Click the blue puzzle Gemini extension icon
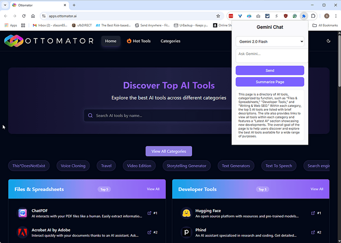This screenshot has height=243, width=341. (304, 16)
